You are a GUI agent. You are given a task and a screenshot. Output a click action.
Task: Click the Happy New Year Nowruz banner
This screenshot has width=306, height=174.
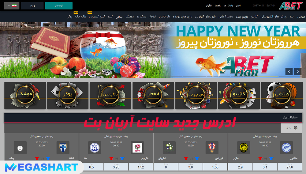pos(153,50)
